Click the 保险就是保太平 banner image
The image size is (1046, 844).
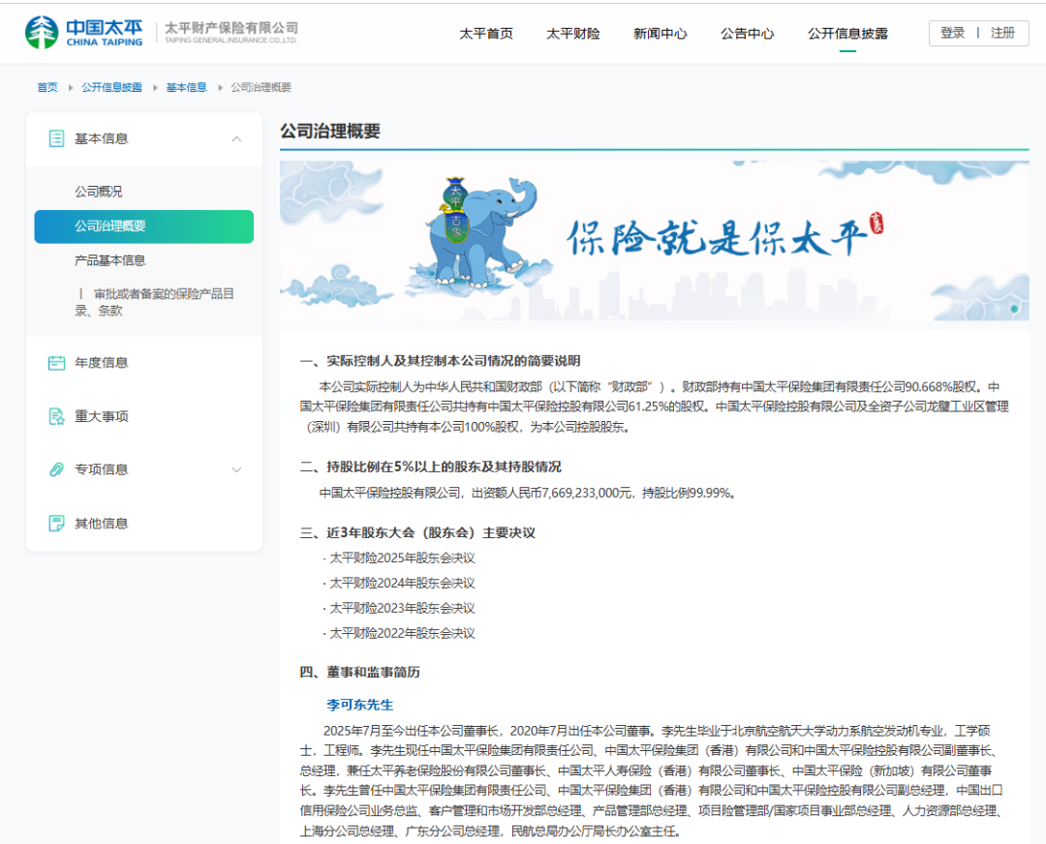coord(654,241)
